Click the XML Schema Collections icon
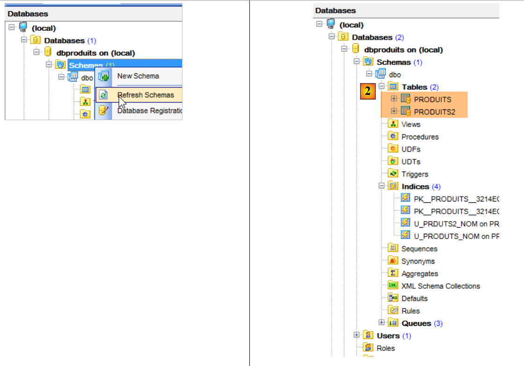 pos(393,286)
